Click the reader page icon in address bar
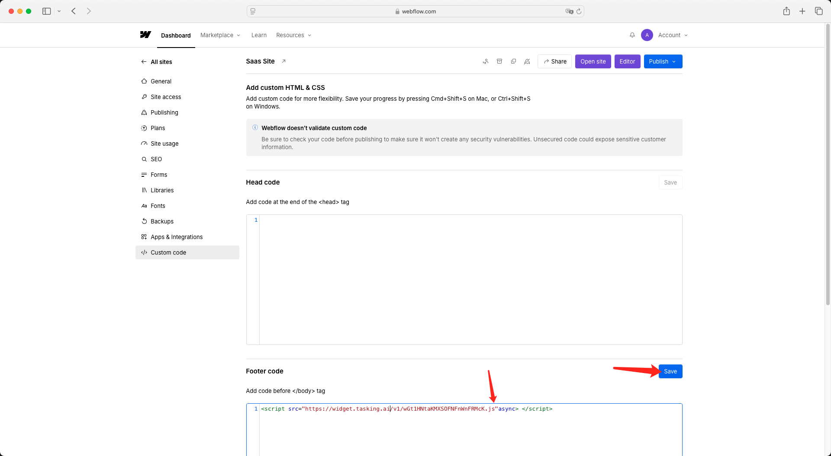 tap(253, 11)
